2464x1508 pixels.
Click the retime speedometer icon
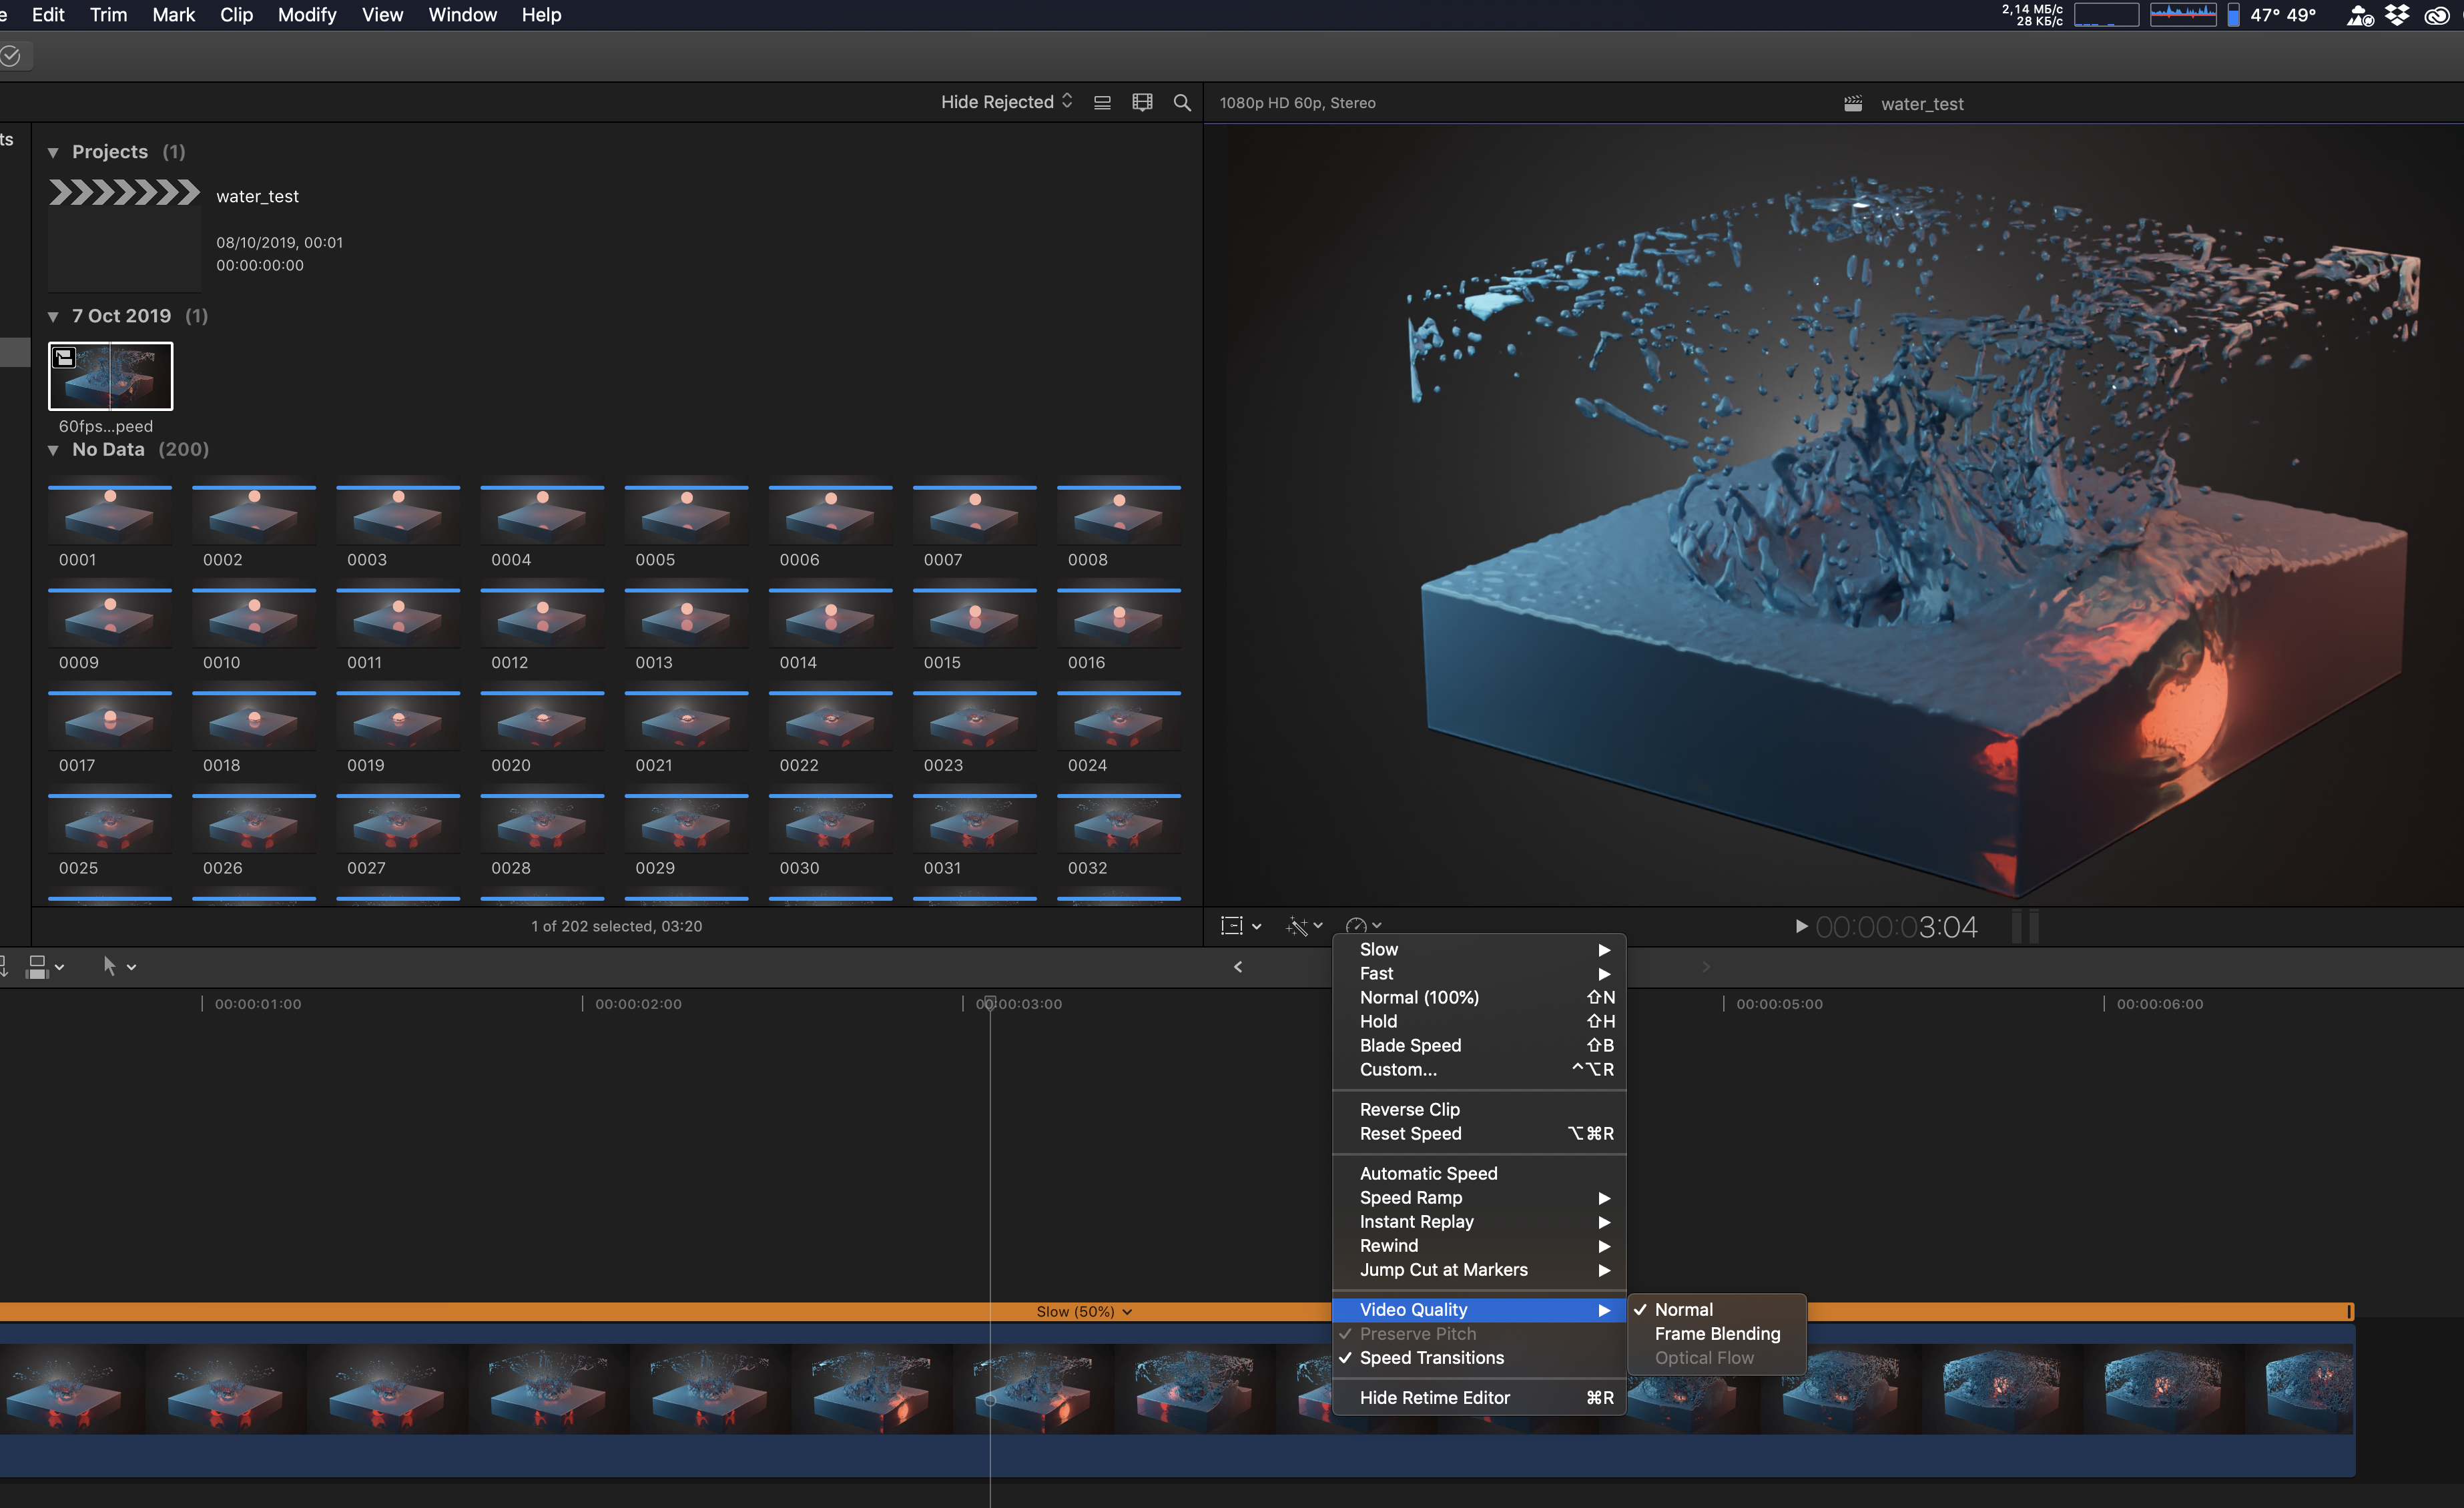[1356, 926]
